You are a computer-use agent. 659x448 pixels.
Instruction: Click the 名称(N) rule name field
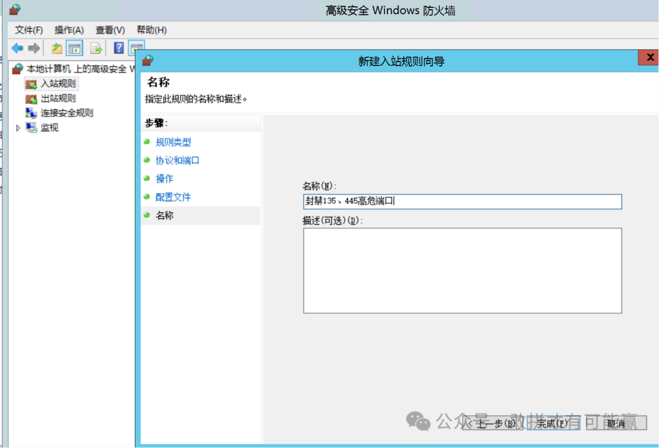[463, 201]
